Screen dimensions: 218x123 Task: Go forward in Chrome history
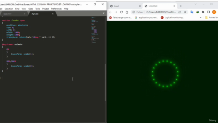tap(116, 12)
